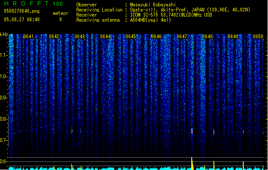Image resolution: width=268 pixels, height=170 pixels.
Task: Click the yellow signal spike below 0649 echo
Action: 243,165
